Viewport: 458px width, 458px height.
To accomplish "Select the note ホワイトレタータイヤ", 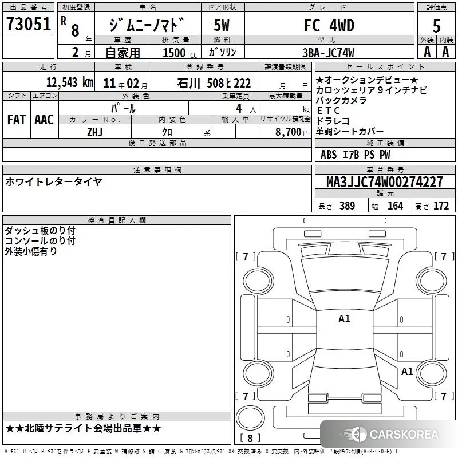I will coord(53,181).
